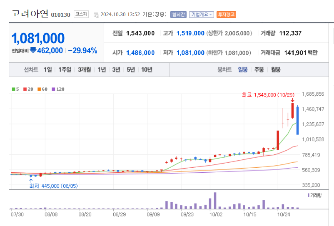
Task: Click the 거래량 value 112,337
Action: (290, 33)
